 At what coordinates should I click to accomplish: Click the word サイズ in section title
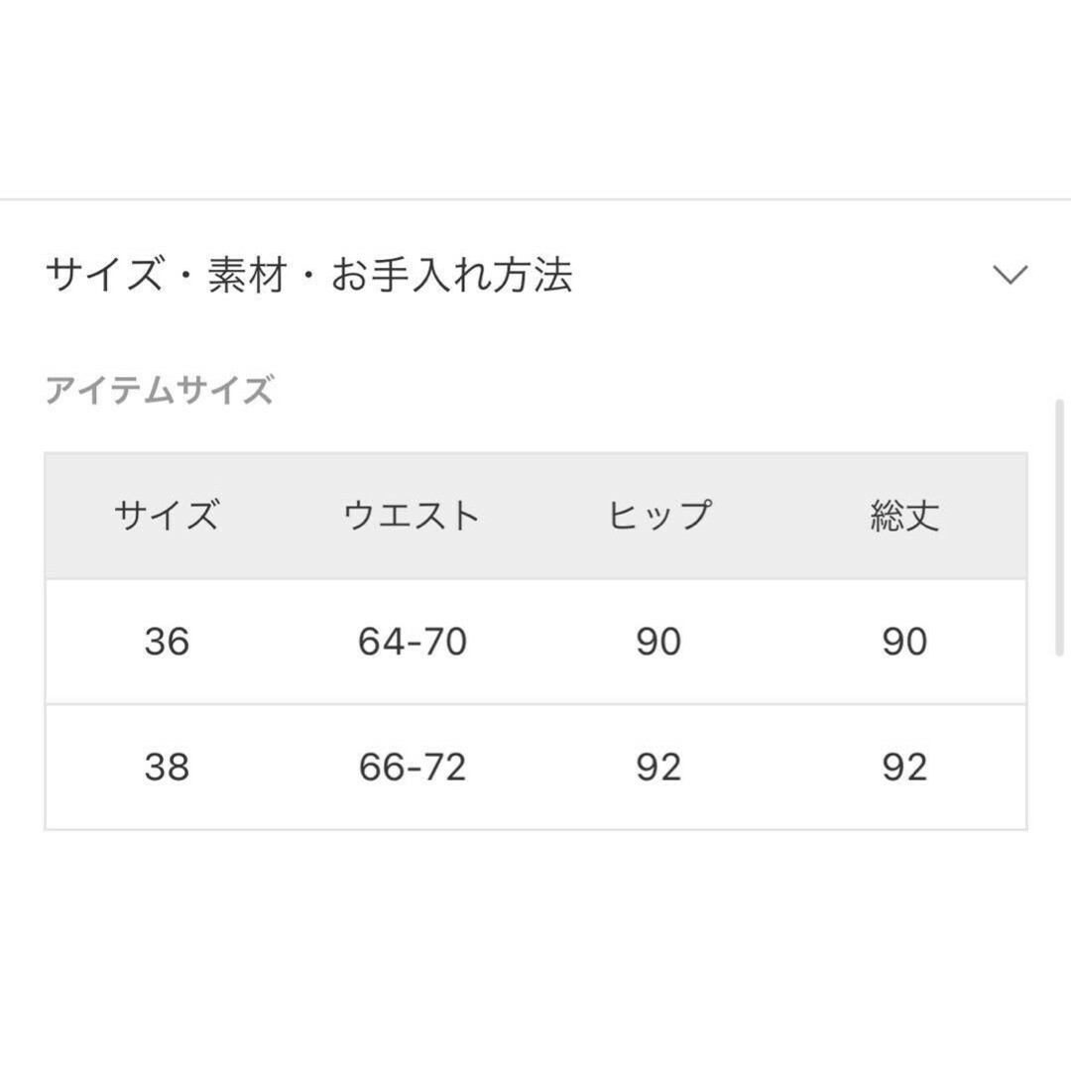click(x=104, y=275)
